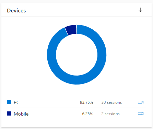This screenshot has height=129, width=153.
Task: Click the left side of the PC ring
Action: click(x=51, y=55)
